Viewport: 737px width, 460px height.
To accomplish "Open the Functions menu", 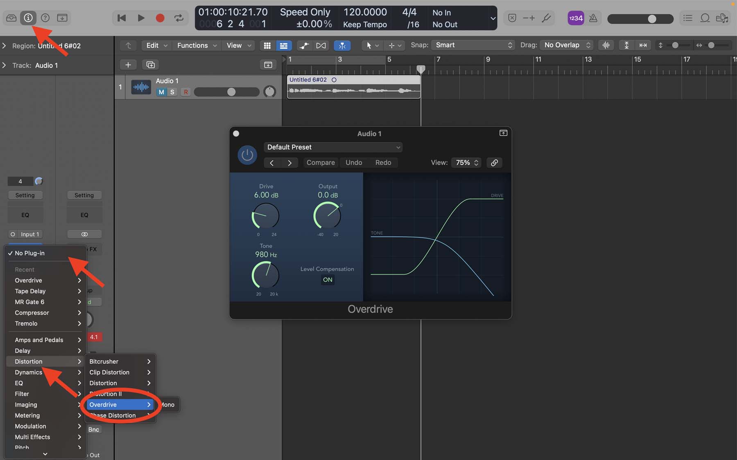I will pyautogui.click(x=197, y=45).
